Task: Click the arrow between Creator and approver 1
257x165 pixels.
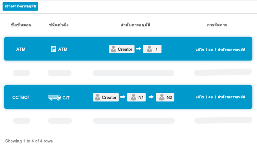Action: [x=139, y=49]
